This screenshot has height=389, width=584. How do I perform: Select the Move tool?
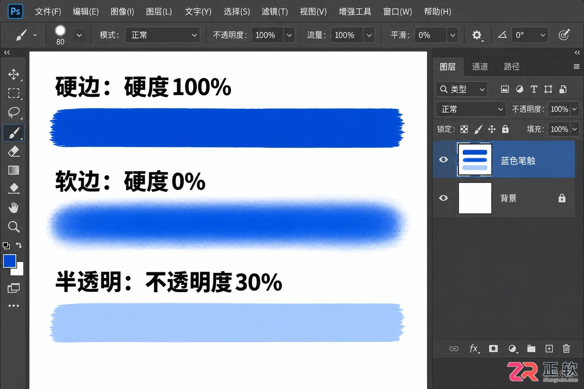pos(13,74)
